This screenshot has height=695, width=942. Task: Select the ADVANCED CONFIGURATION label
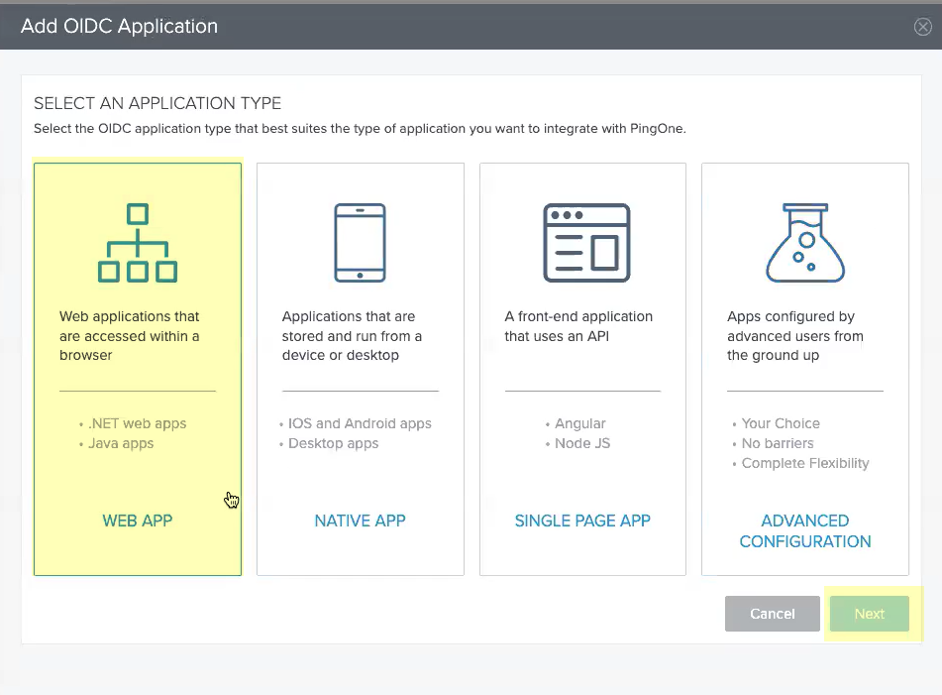[x=805, y=530]
